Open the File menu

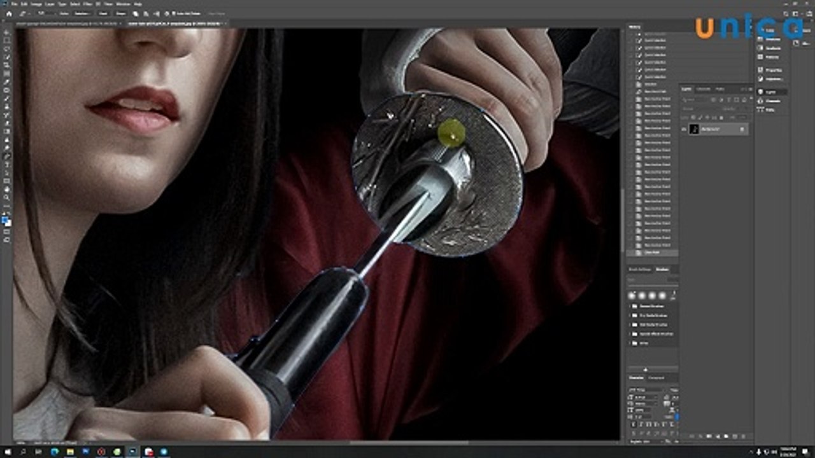pos(13,4)
